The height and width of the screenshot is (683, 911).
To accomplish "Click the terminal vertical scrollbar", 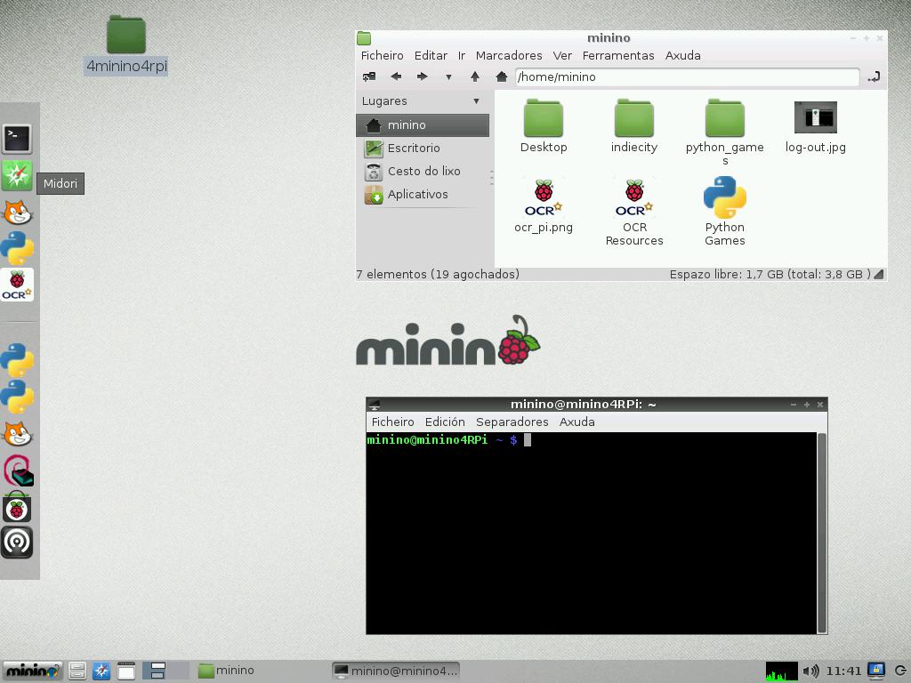I will [821, 533].
